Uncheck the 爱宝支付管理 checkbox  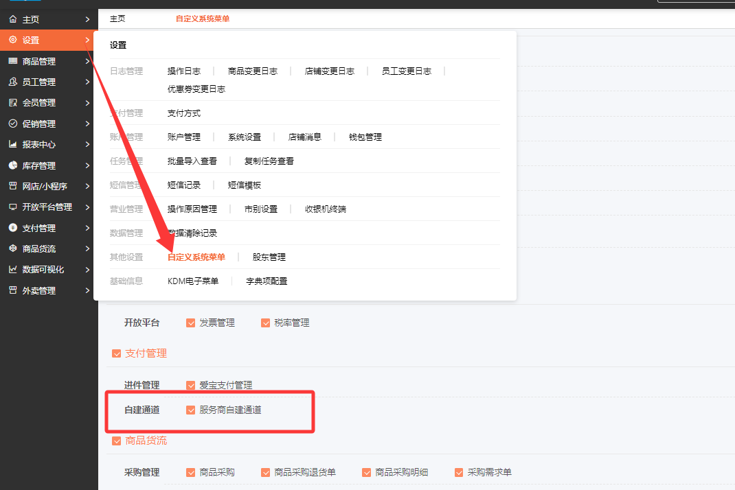[191, 386]
